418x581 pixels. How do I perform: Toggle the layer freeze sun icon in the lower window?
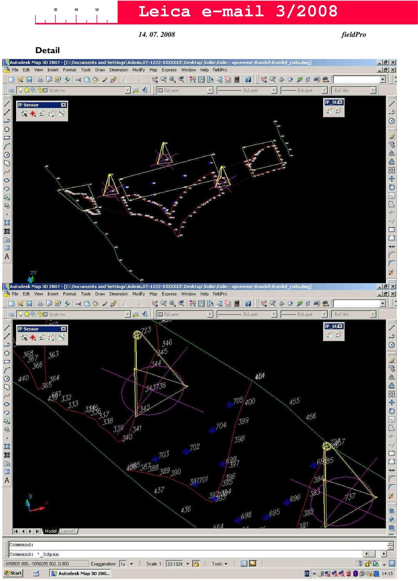coord(27,314)
